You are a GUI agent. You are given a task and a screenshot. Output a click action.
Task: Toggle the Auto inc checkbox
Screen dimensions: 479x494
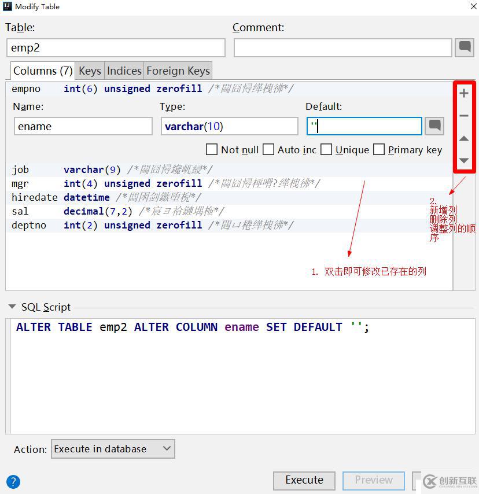pos(268,149)
